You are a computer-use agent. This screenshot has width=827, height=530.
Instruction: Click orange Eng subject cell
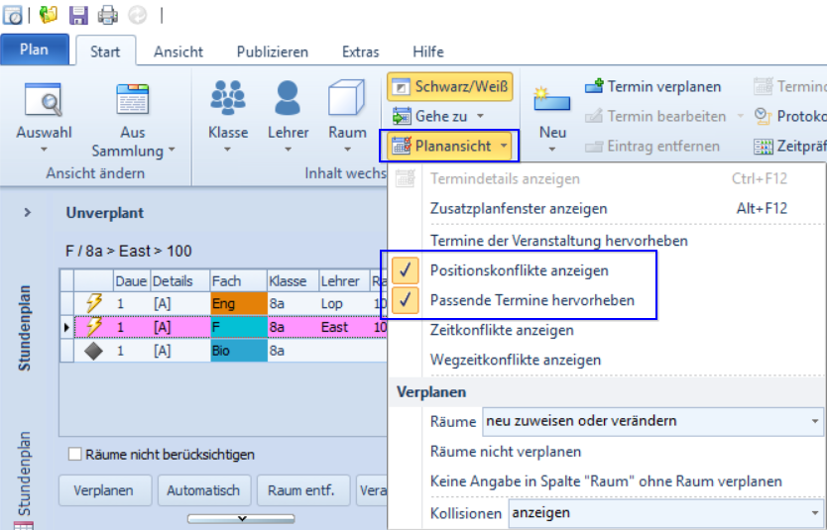click(x=238, y=303)
